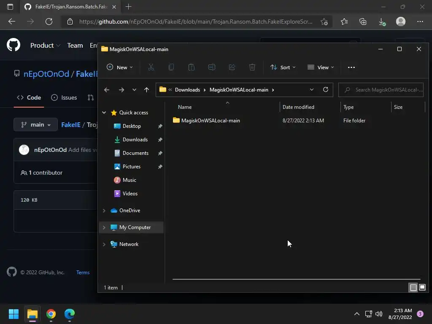432x324 pixels.
Task: Click Team in GitHub navigation
Action: coord(75,46)
